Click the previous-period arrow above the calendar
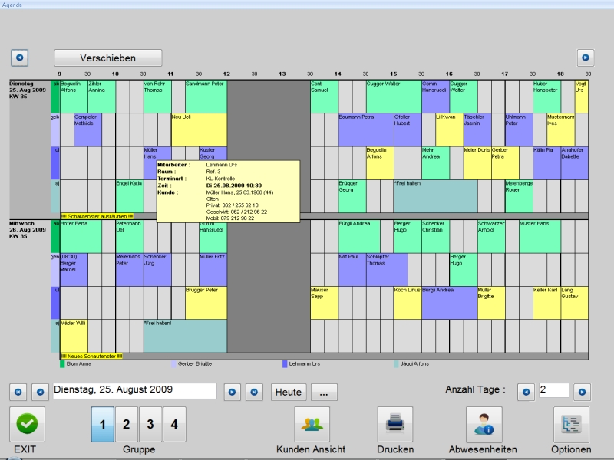614x460 pixels. pos(20,58)
